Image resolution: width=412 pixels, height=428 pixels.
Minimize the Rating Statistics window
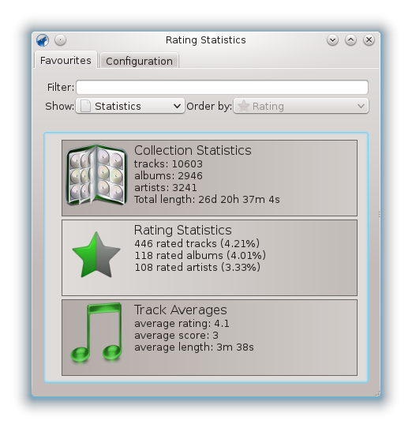click(332, 40)
